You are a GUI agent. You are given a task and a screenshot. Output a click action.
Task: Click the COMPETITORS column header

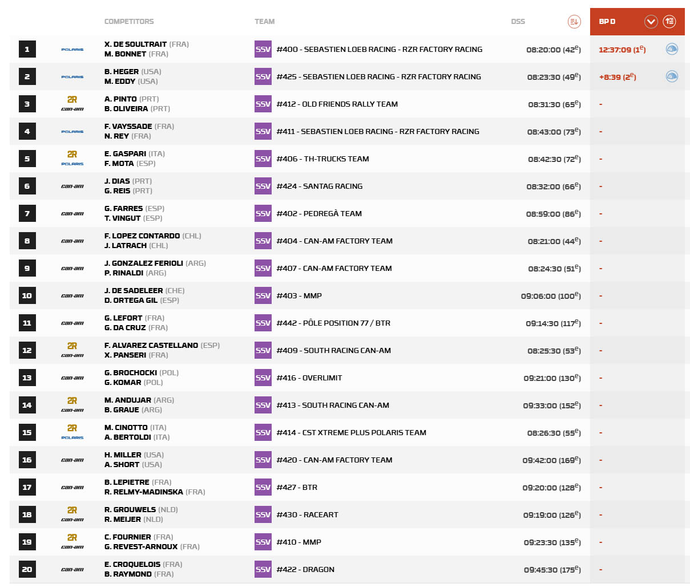tap(129, 22)
